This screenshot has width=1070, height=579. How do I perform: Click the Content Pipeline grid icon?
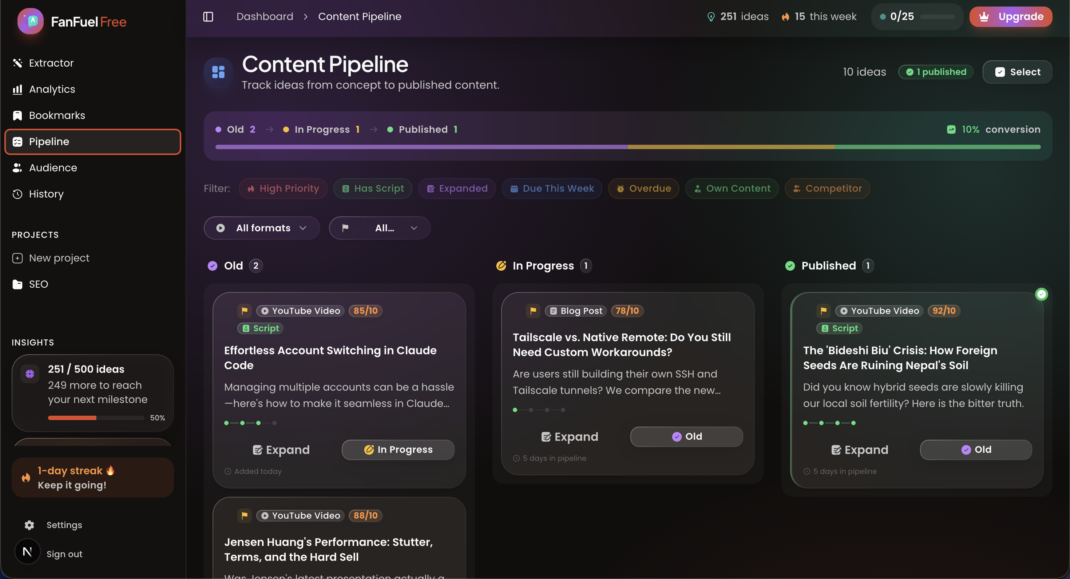[218, 72]
